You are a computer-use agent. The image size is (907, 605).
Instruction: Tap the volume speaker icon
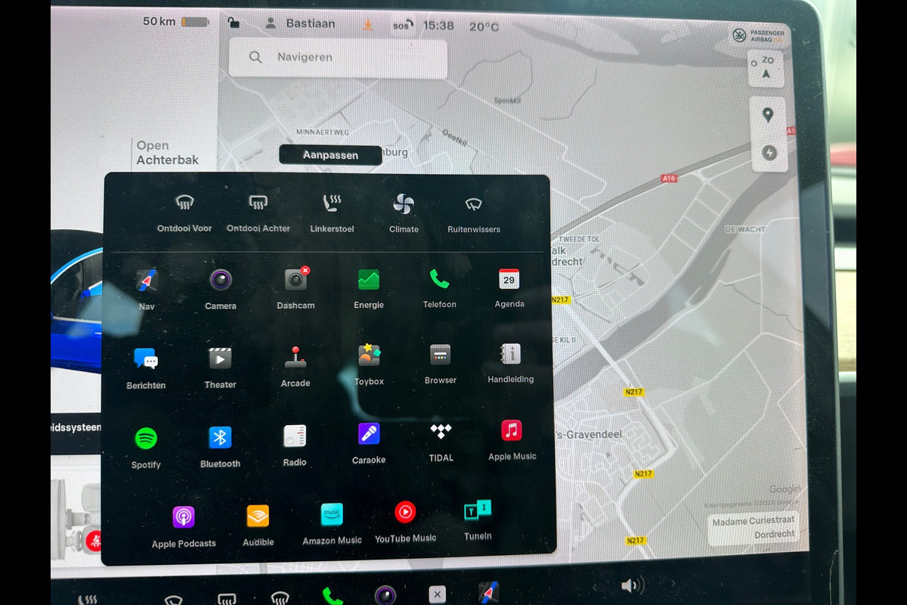click(x=632, y=585)
